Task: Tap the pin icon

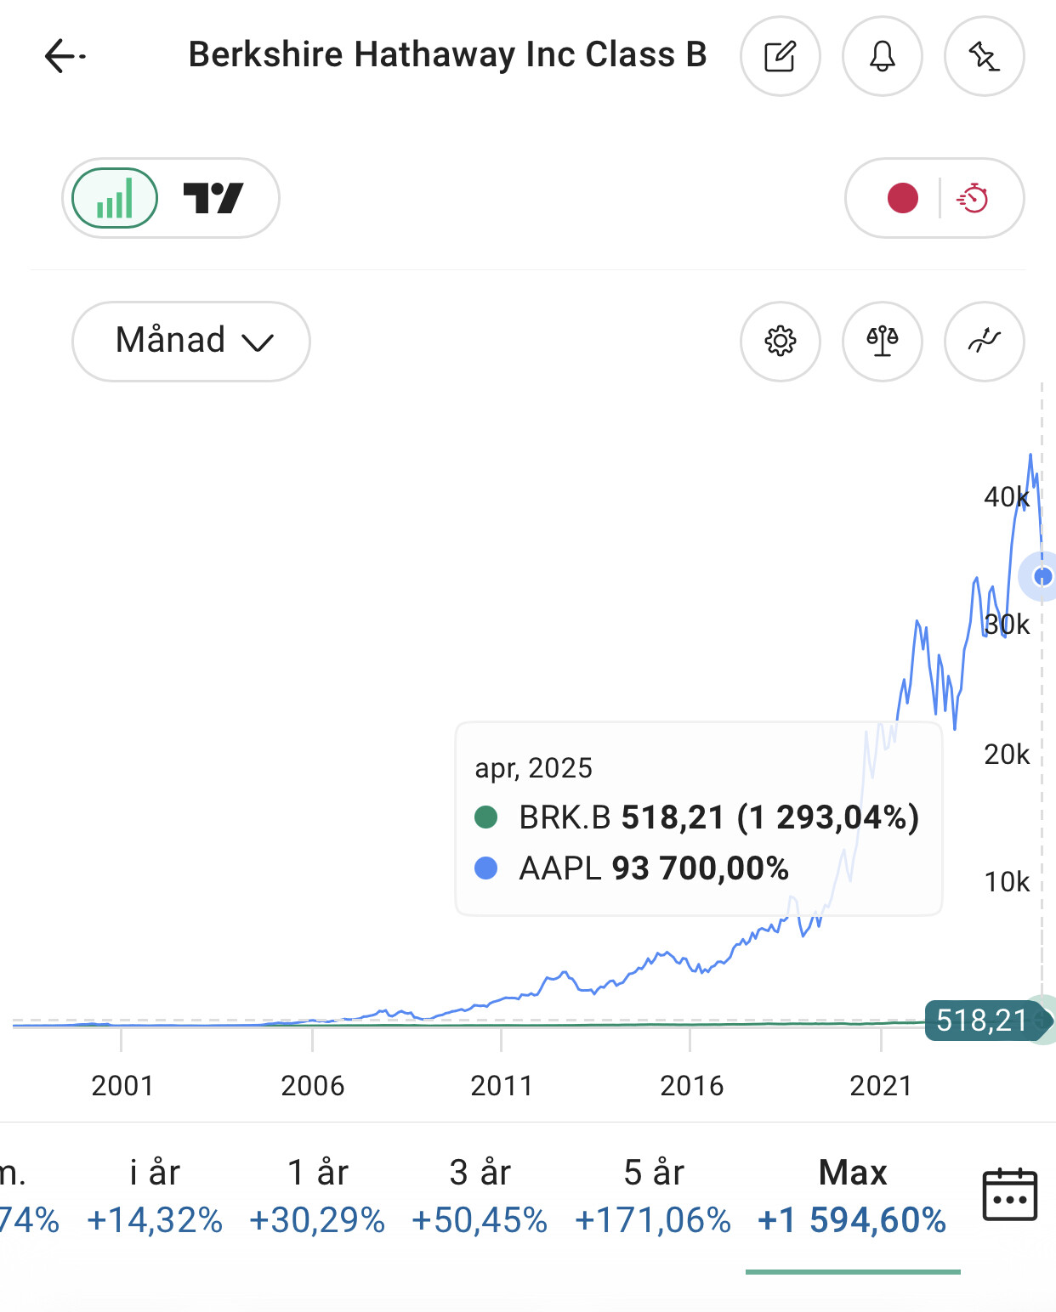Action: (984, 56)
